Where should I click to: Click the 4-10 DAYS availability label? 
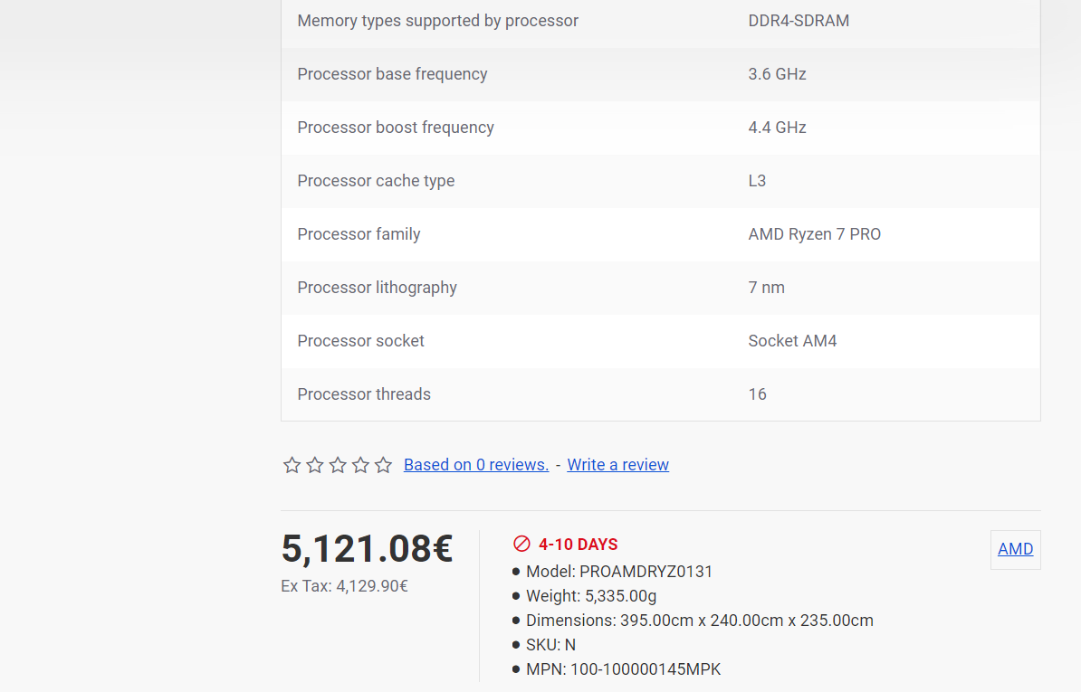(578, 544)
